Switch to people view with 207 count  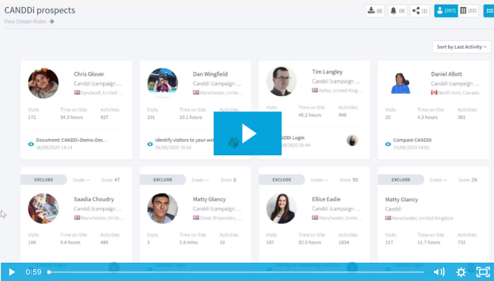pos(446,11)
